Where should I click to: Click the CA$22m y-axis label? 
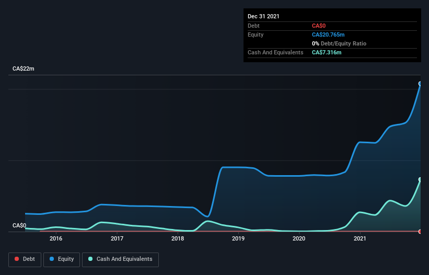(x=24, y=68)
